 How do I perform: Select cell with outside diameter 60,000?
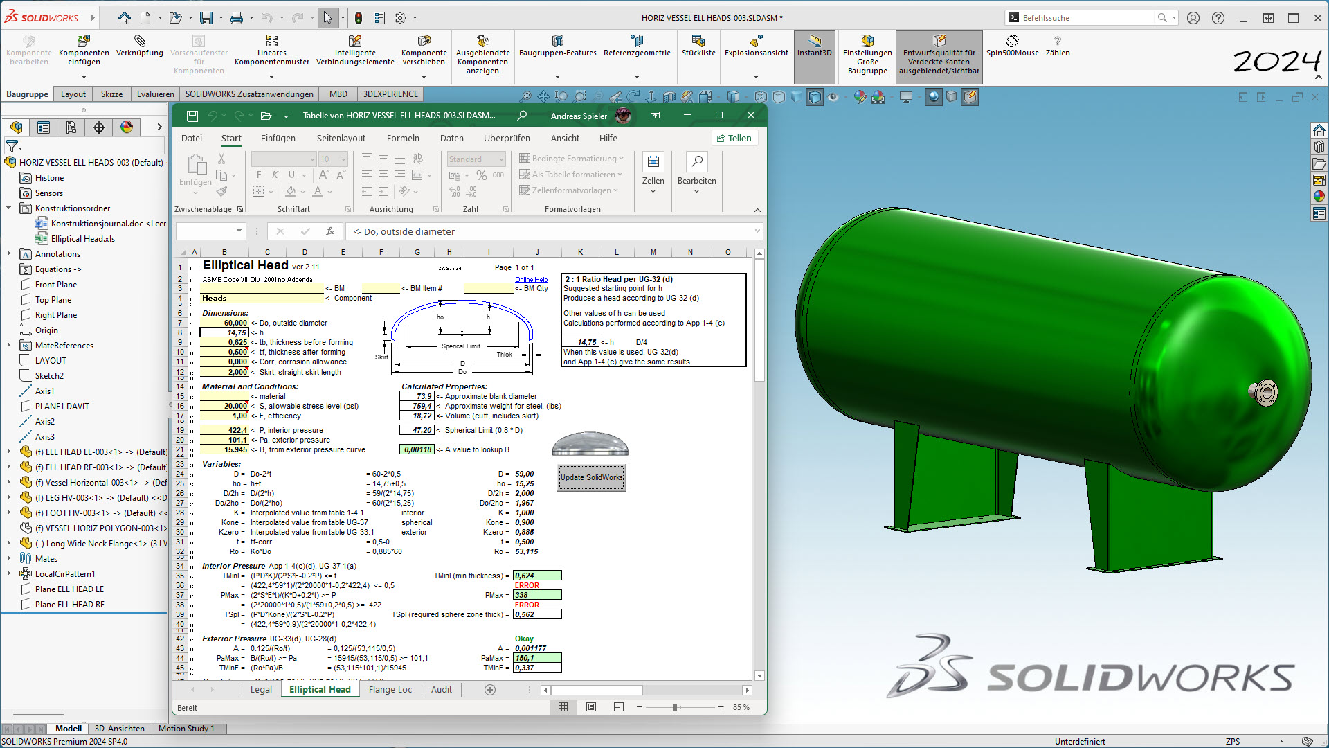[224, 323]
